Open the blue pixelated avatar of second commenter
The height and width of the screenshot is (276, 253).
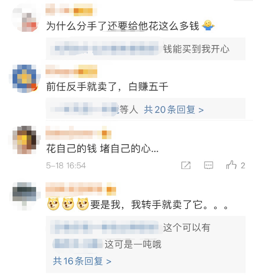click(25, 79)
